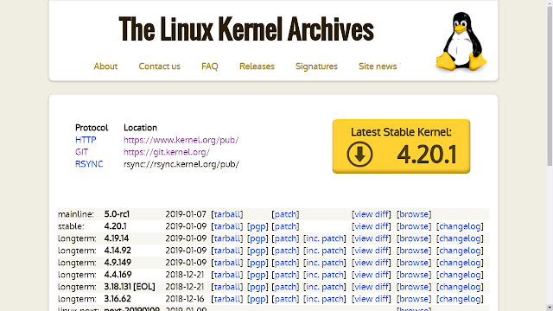The width and height of the screenshot is (553, 311).
Task: Open changelog for longterm 4.19.14
Action: [x=460, y=238]
